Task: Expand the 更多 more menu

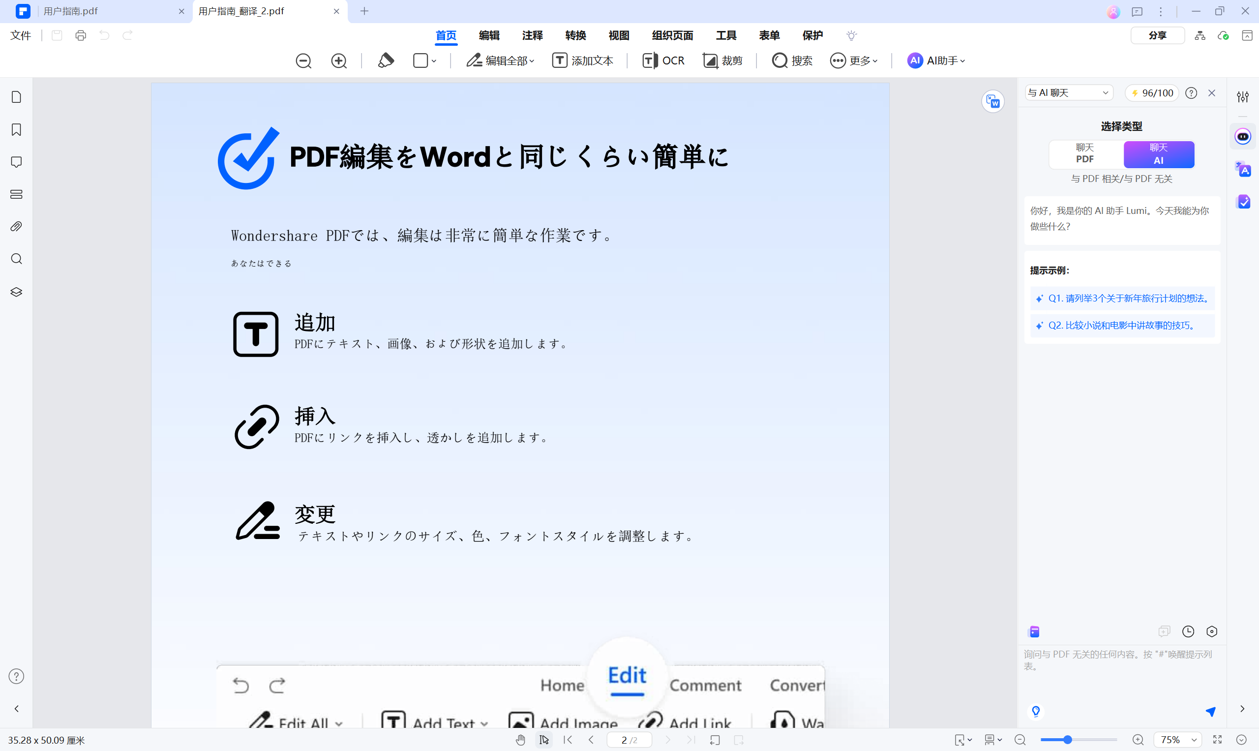Action: [855, 60]
